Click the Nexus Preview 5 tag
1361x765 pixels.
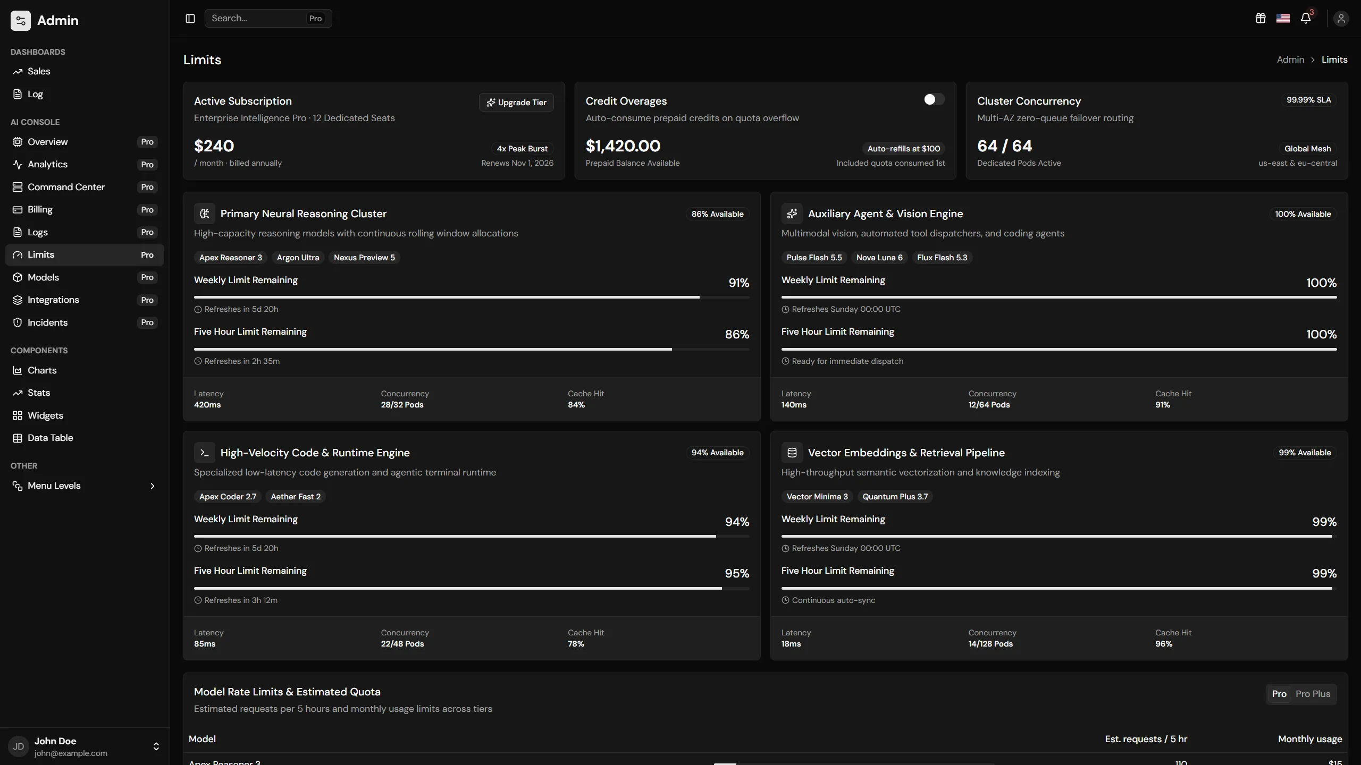click(364, 258)
